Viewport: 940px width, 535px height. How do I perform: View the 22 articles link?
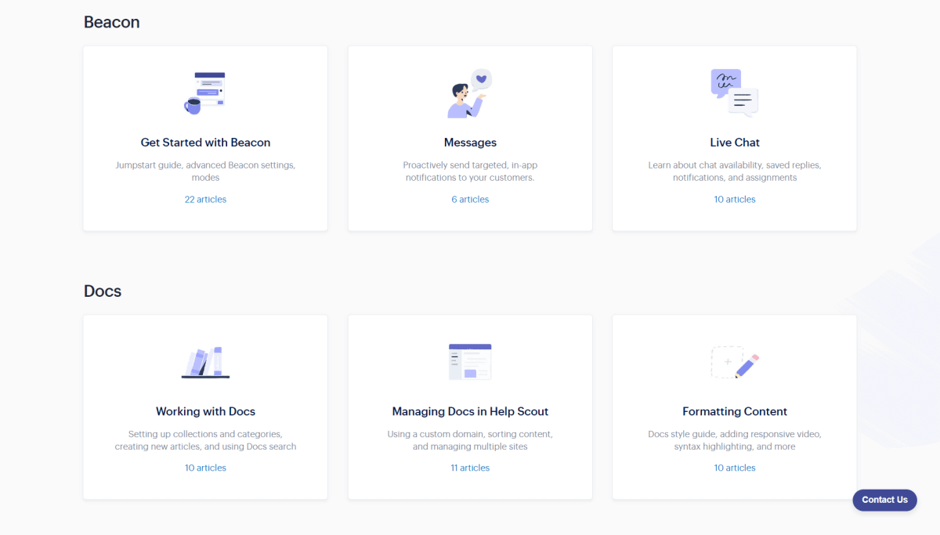click(205, 200)
